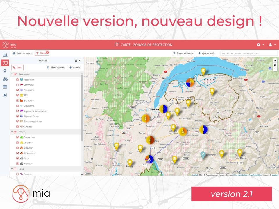Open the Fonds de cartes menu

click(22, 53)
